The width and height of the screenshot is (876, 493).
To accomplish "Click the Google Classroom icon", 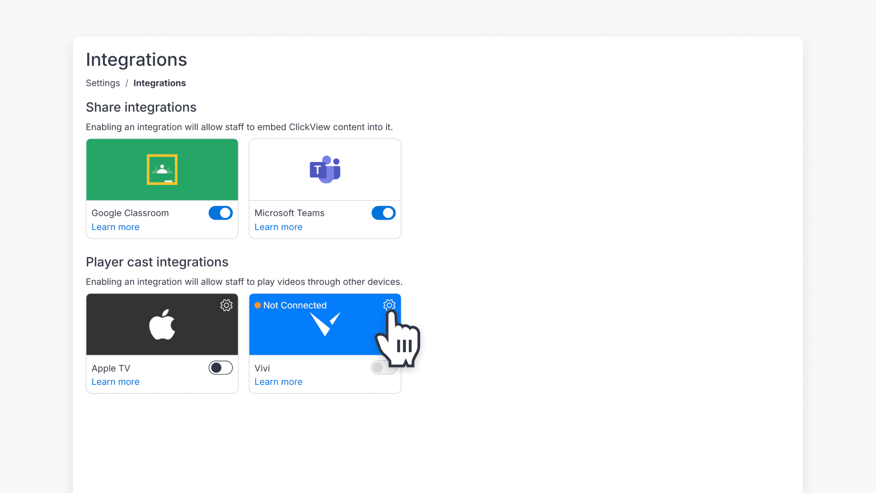I will click(162, 169).
